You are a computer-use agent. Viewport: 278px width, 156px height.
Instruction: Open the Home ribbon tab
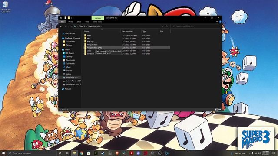point(70,22)
